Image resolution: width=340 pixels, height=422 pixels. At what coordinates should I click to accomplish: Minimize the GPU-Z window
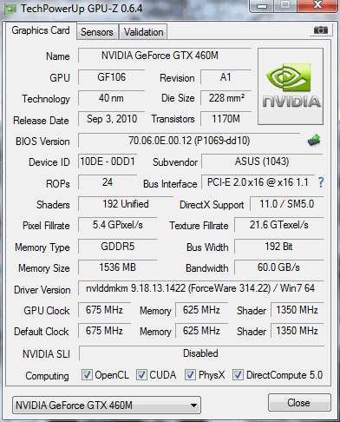(x=262, y=5)
